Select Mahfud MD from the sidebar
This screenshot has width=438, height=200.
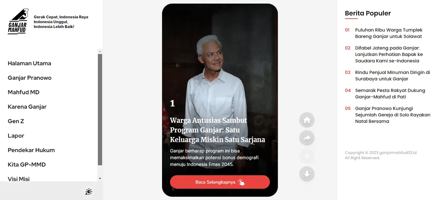[24, 92]
